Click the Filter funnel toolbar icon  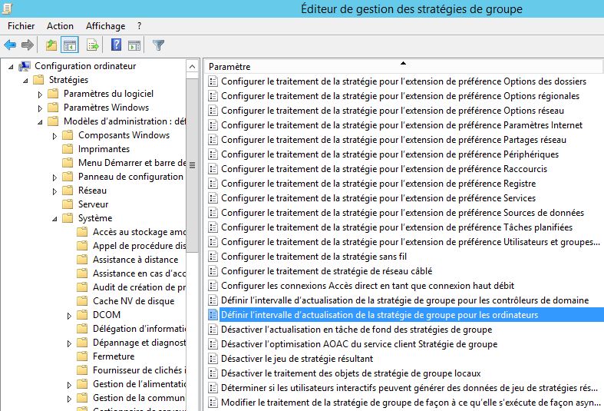coord(158,45)
